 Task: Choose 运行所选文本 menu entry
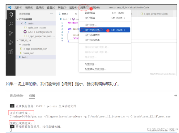click(x=105, y=40)
